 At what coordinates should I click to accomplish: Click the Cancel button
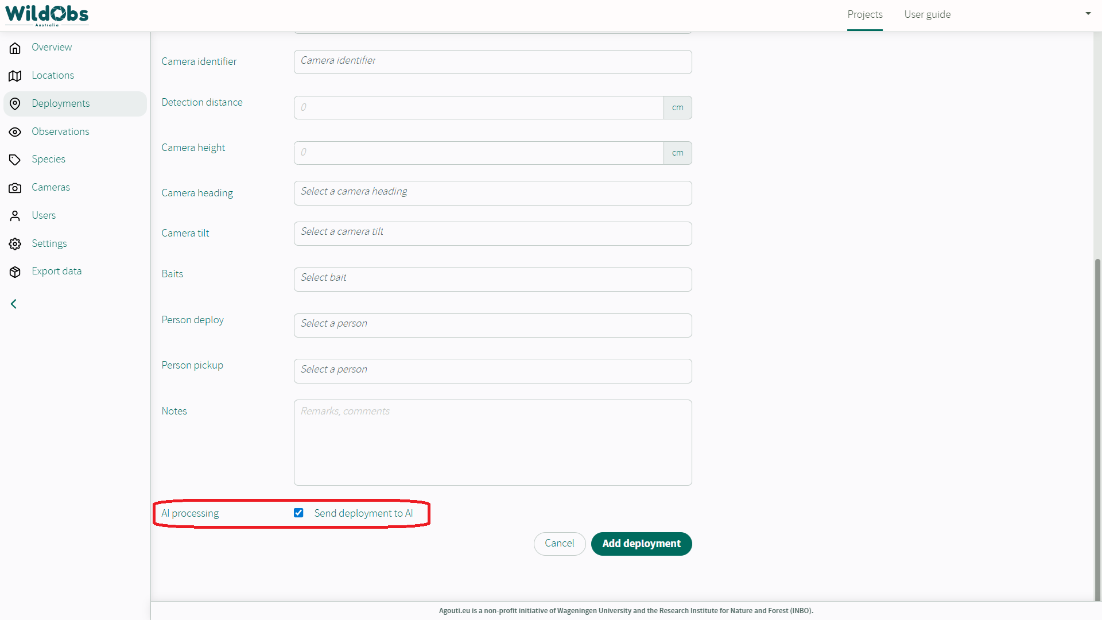click(x=559, y=543)
